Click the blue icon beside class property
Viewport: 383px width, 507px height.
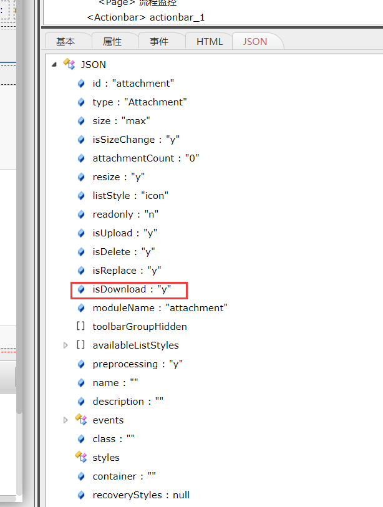tap(81, 439)
